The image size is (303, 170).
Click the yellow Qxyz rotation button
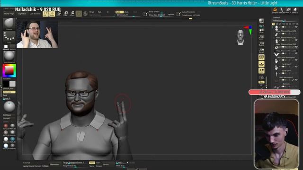click(261, 82)
